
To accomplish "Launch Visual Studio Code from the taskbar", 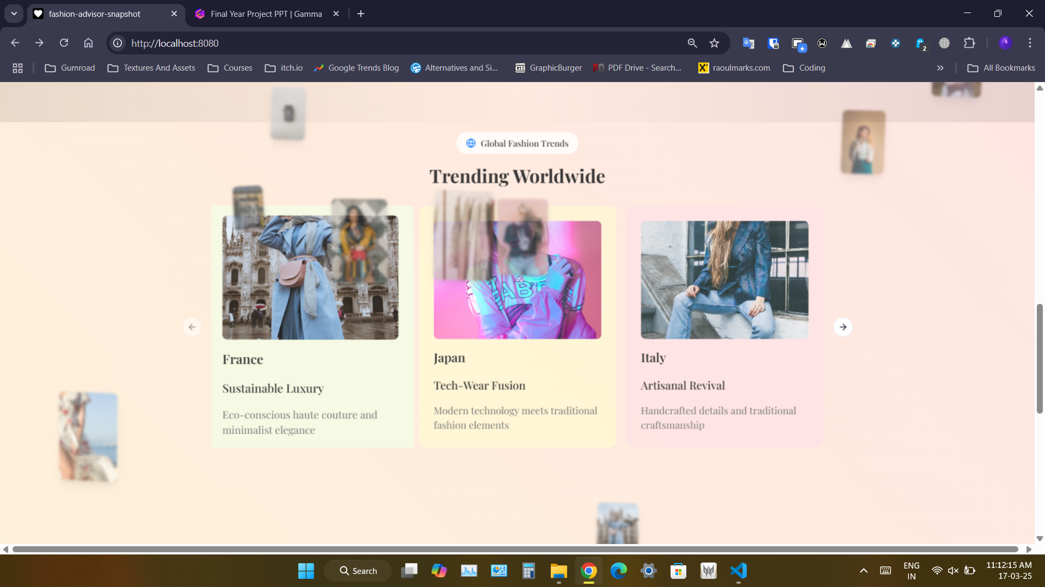I will [x=737, y=571].
